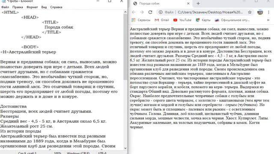The height and width of the screenshot is (154, 274).
Task: Maximize the Notepad window
Action: (110, 1)
